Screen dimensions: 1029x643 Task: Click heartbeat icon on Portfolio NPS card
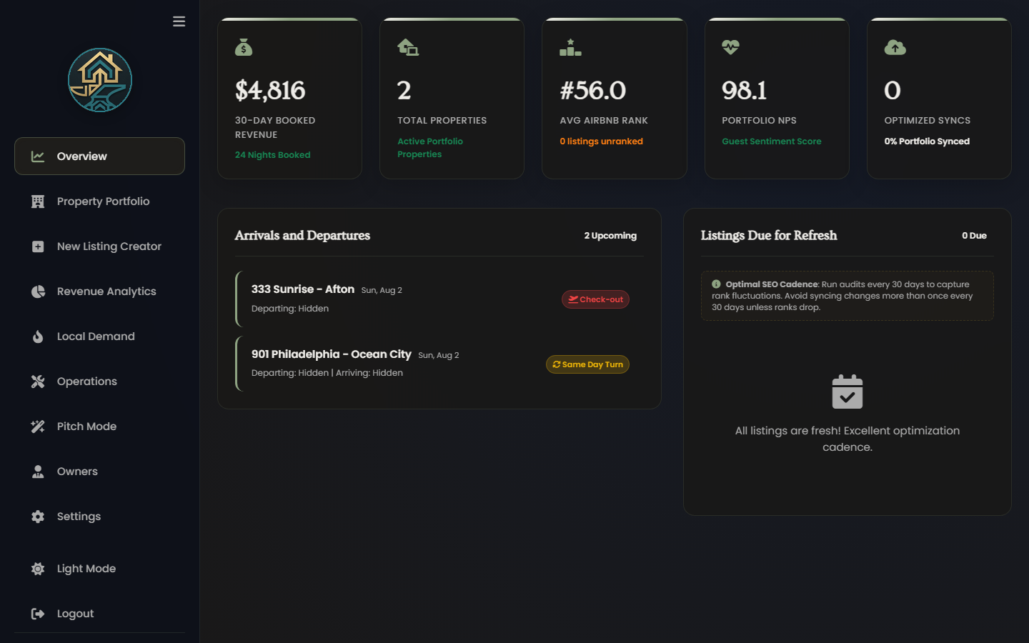point(730,47)
